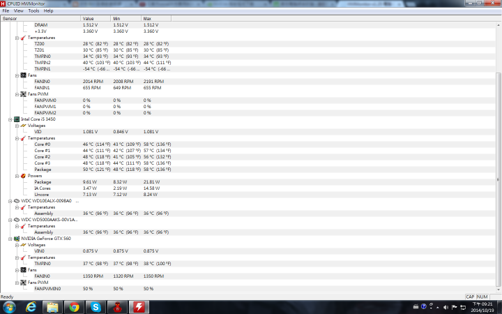This screenshot has width=502, height=314.
Task: Click the WDC WD5000AAKS hard disk icon
Action: [x=17, y=220]
